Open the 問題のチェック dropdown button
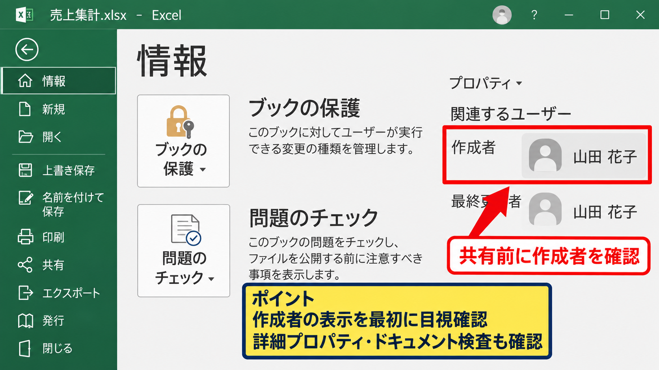The width and height of the screenshot is (659, 370). (184, 250)
